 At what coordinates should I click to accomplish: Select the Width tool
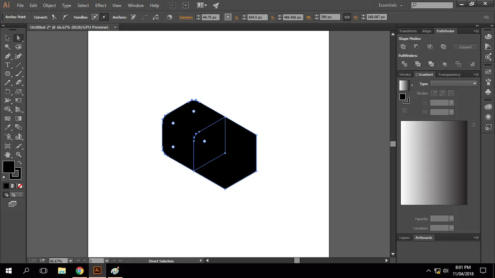7,100
